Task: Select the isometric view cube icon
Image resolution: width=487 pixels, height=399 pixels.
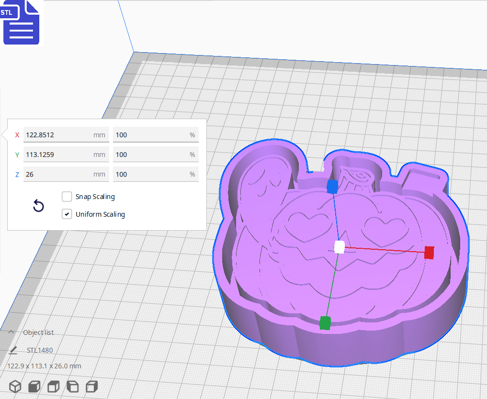Action: point(15,386)
